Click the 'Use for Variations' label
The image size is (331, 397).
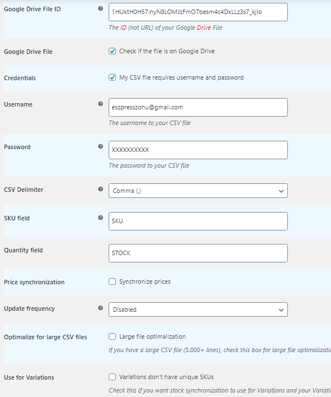coord(29,377)
